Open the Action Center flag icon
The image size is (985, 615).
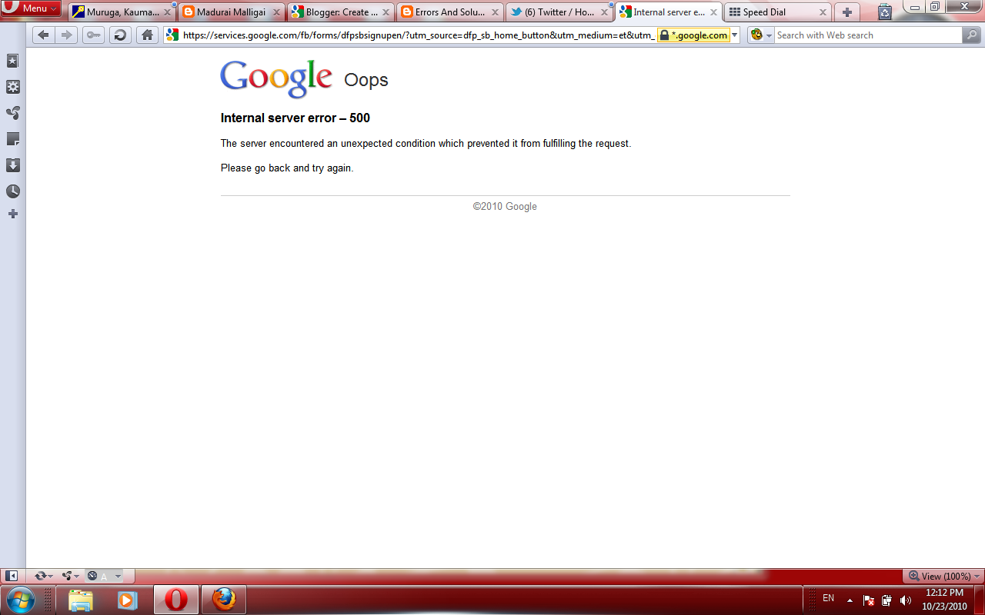[x=869, y=600]
